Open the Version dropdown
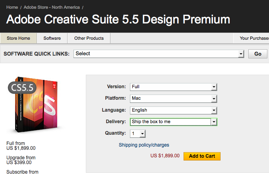 pos(173,87)
